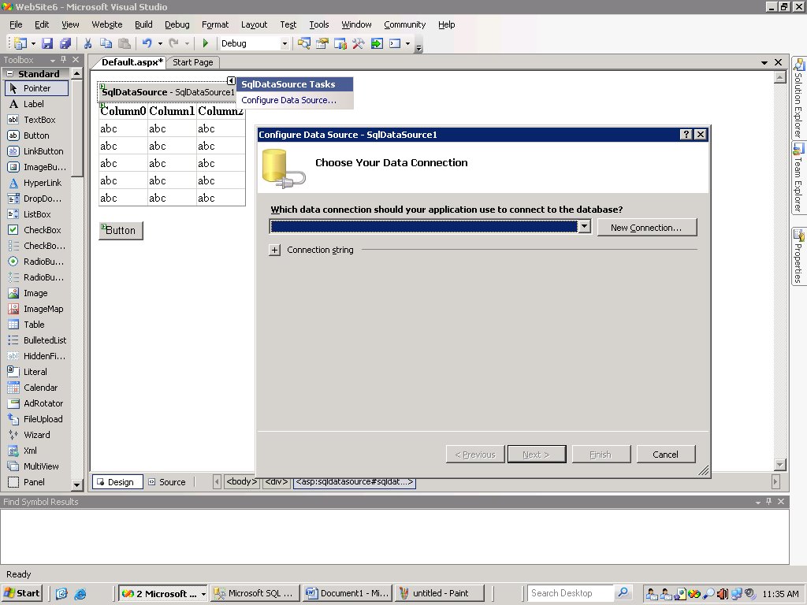Click the body tag in the navigator
The image size is (807, 605).
[241, 482]
